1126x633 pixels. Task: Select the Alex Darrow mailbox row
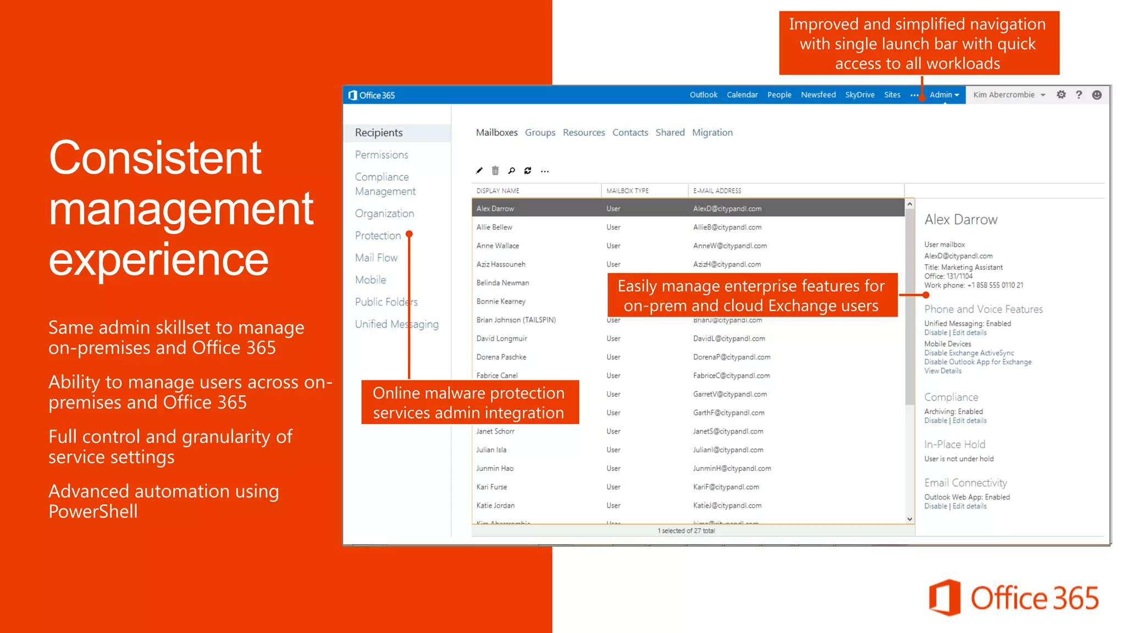[x=688, y=208]
